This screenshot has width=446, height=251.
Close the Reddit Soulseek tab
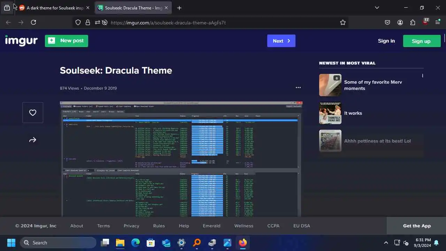click(x=87, y=8)
